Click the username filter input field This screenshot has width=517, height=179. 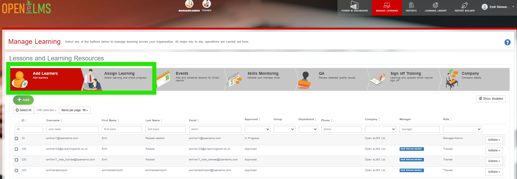pyautogui.click(x=72, y=129)
